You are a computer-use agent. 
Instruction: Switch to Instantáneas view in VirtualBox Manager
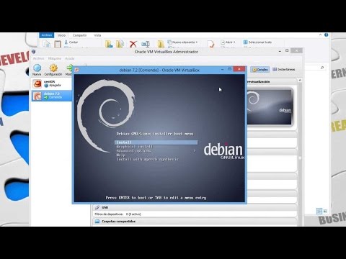click(x=283, y=69)
